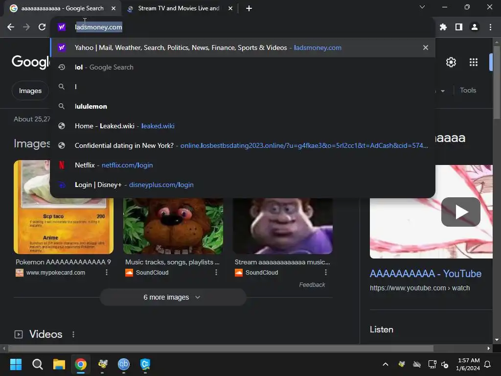Click the Feedback link under images
This screenshot has width=501, height=376.
[x=312, y=285]
